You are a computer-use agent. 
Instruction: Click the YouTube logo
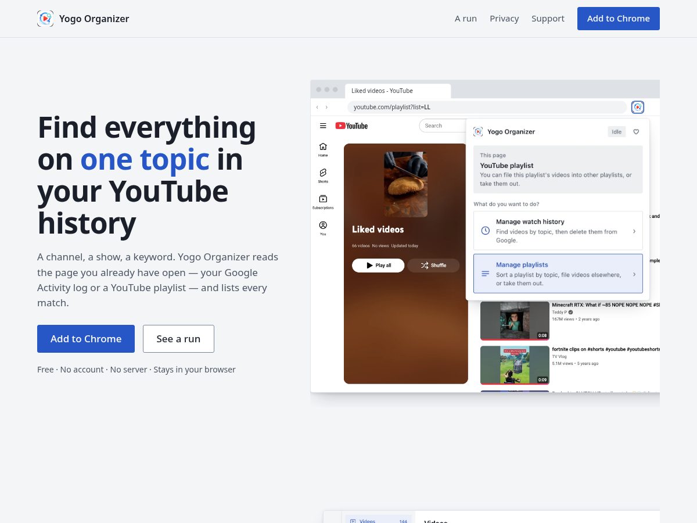point(351,126)
